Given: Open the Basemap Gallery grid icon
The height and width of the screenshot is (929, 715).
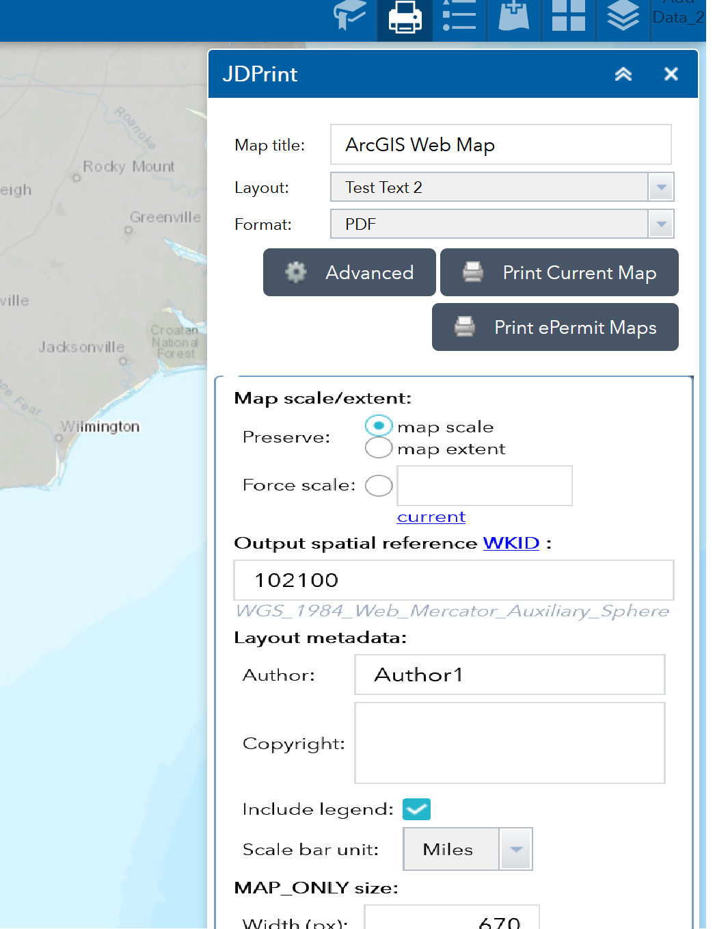Looking at the screenshot, I should pyautogui.click(x=569, y=18).
